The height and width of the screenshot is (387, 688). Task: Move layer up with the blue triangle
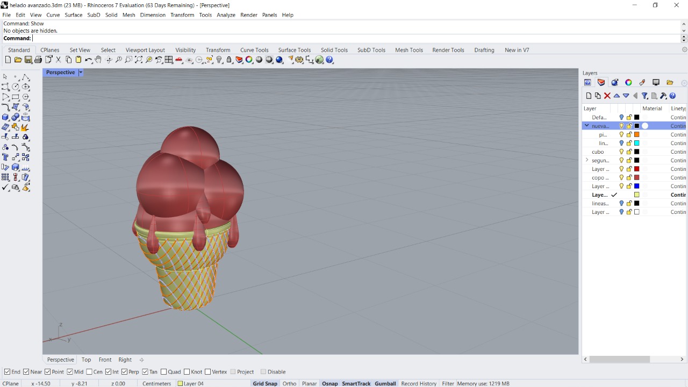pos(617,96)
